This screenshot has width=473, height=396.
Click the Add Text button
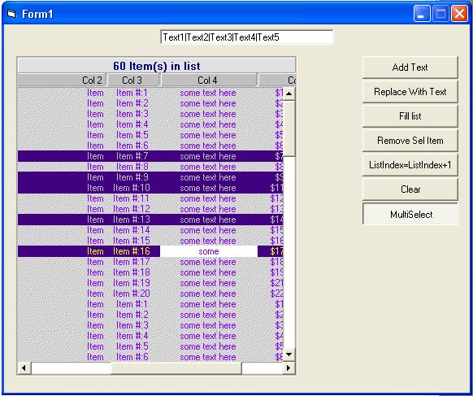point(410,67)
